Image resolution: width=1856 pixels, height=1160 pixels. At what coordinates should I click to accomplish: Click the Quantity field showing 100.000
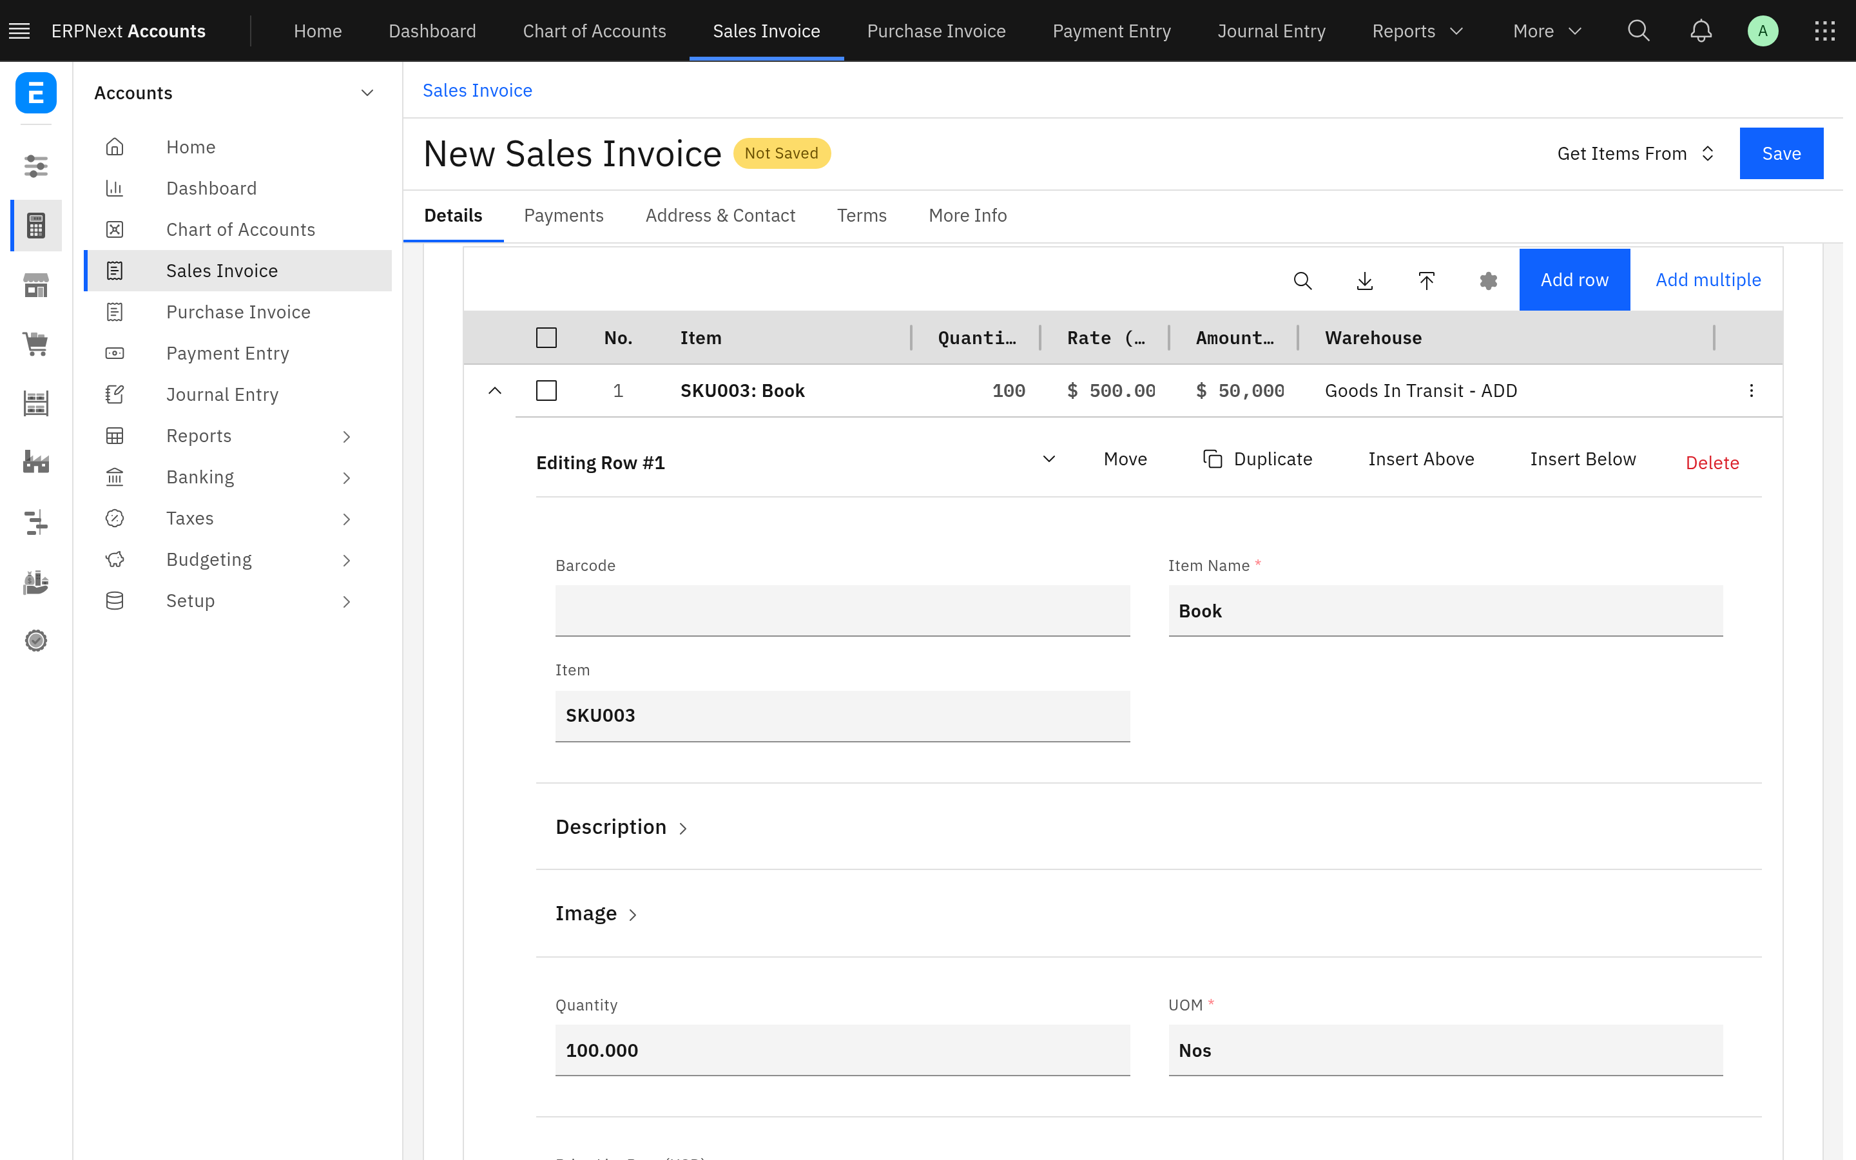pos(842,1050)
